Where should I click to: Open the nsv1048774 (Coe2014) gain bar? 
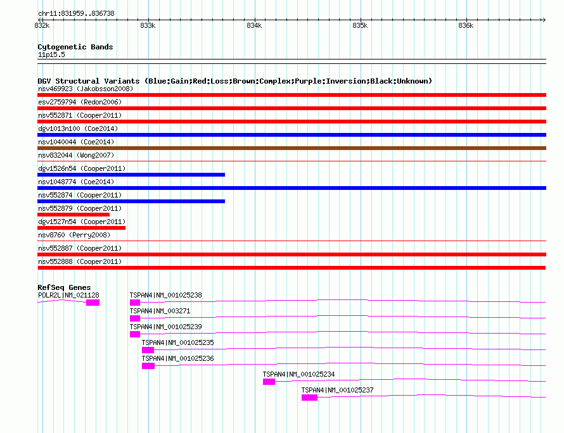[292, 188]
